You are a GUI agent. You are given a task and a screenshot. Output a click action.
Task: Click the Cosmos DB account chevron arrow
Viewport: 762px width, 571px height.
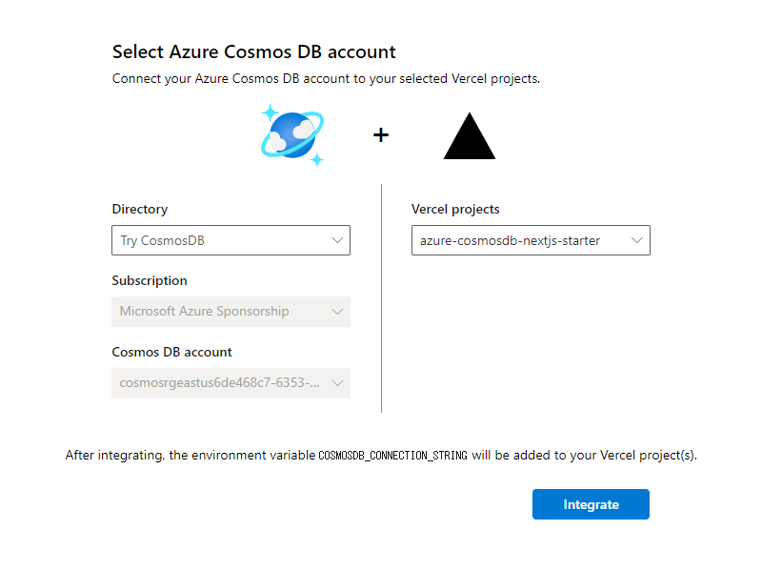[337, 383]
